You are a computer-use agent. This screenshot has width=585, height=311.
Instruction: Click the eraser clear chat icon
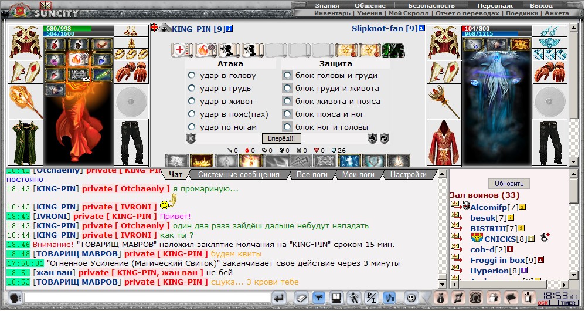click(301, 298)
